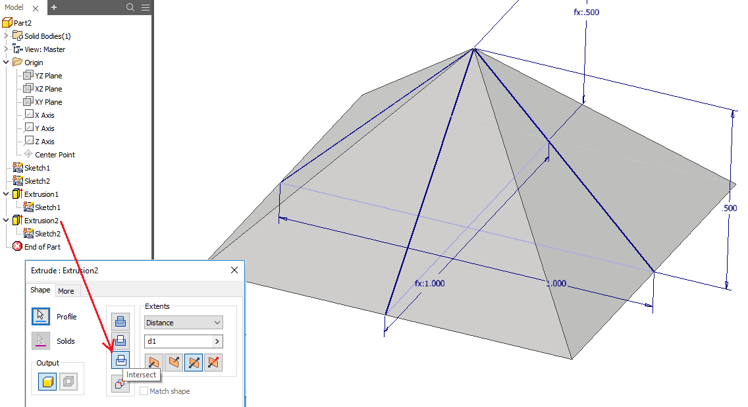
Task: Select the New Solid operation icon
Action: tap(120, 383)
